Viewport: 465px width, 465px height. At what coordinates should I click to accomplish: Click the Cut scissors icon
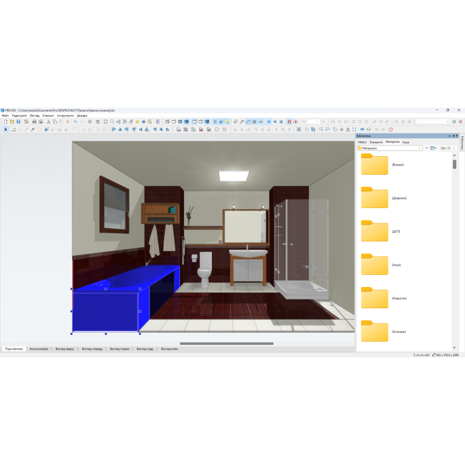coord(48,122)
